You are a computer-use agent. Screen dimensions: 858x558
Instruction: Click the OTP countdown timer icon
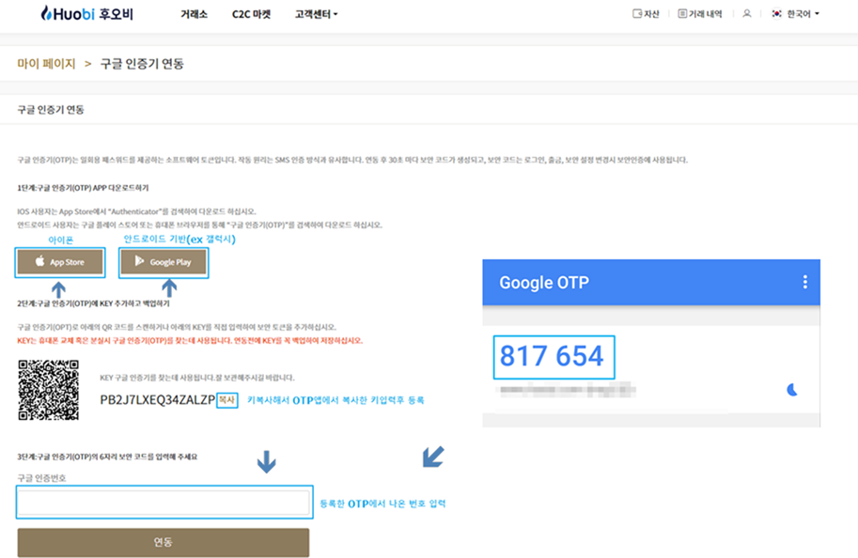[792, 390]
